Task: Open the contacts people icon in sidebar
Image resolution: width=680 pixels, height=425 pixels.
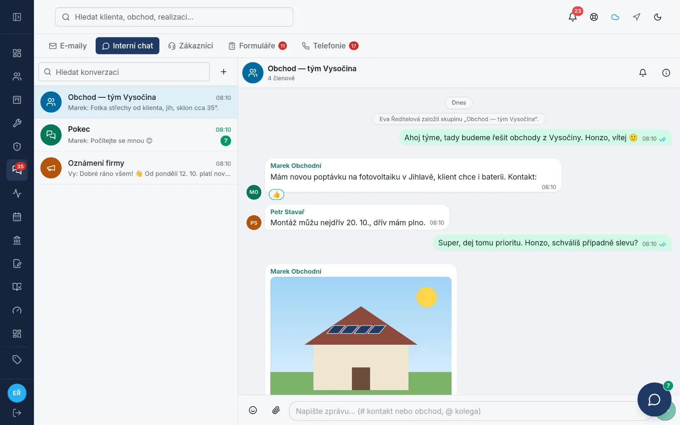Action: (17, 76)
